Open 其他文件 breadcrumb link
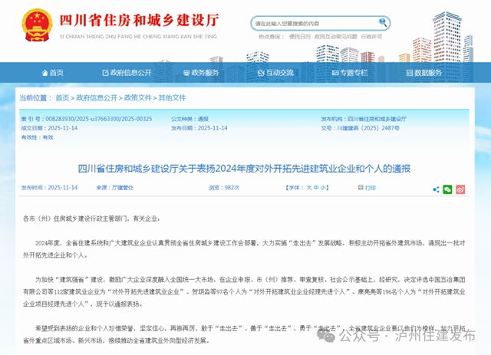This screenshot has height=355, width=491. (x=172, y=98)
